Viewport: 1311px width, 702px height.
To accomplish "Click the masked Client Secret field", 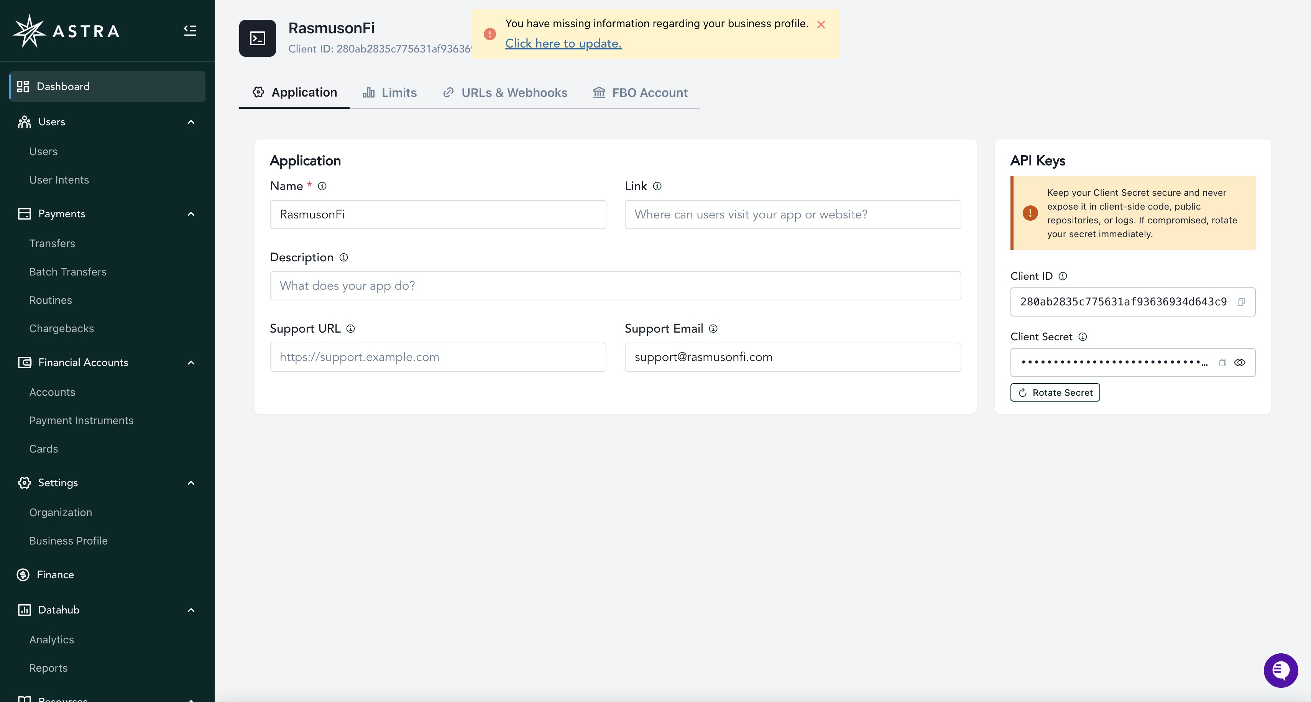I will [x=1133, y=363].
